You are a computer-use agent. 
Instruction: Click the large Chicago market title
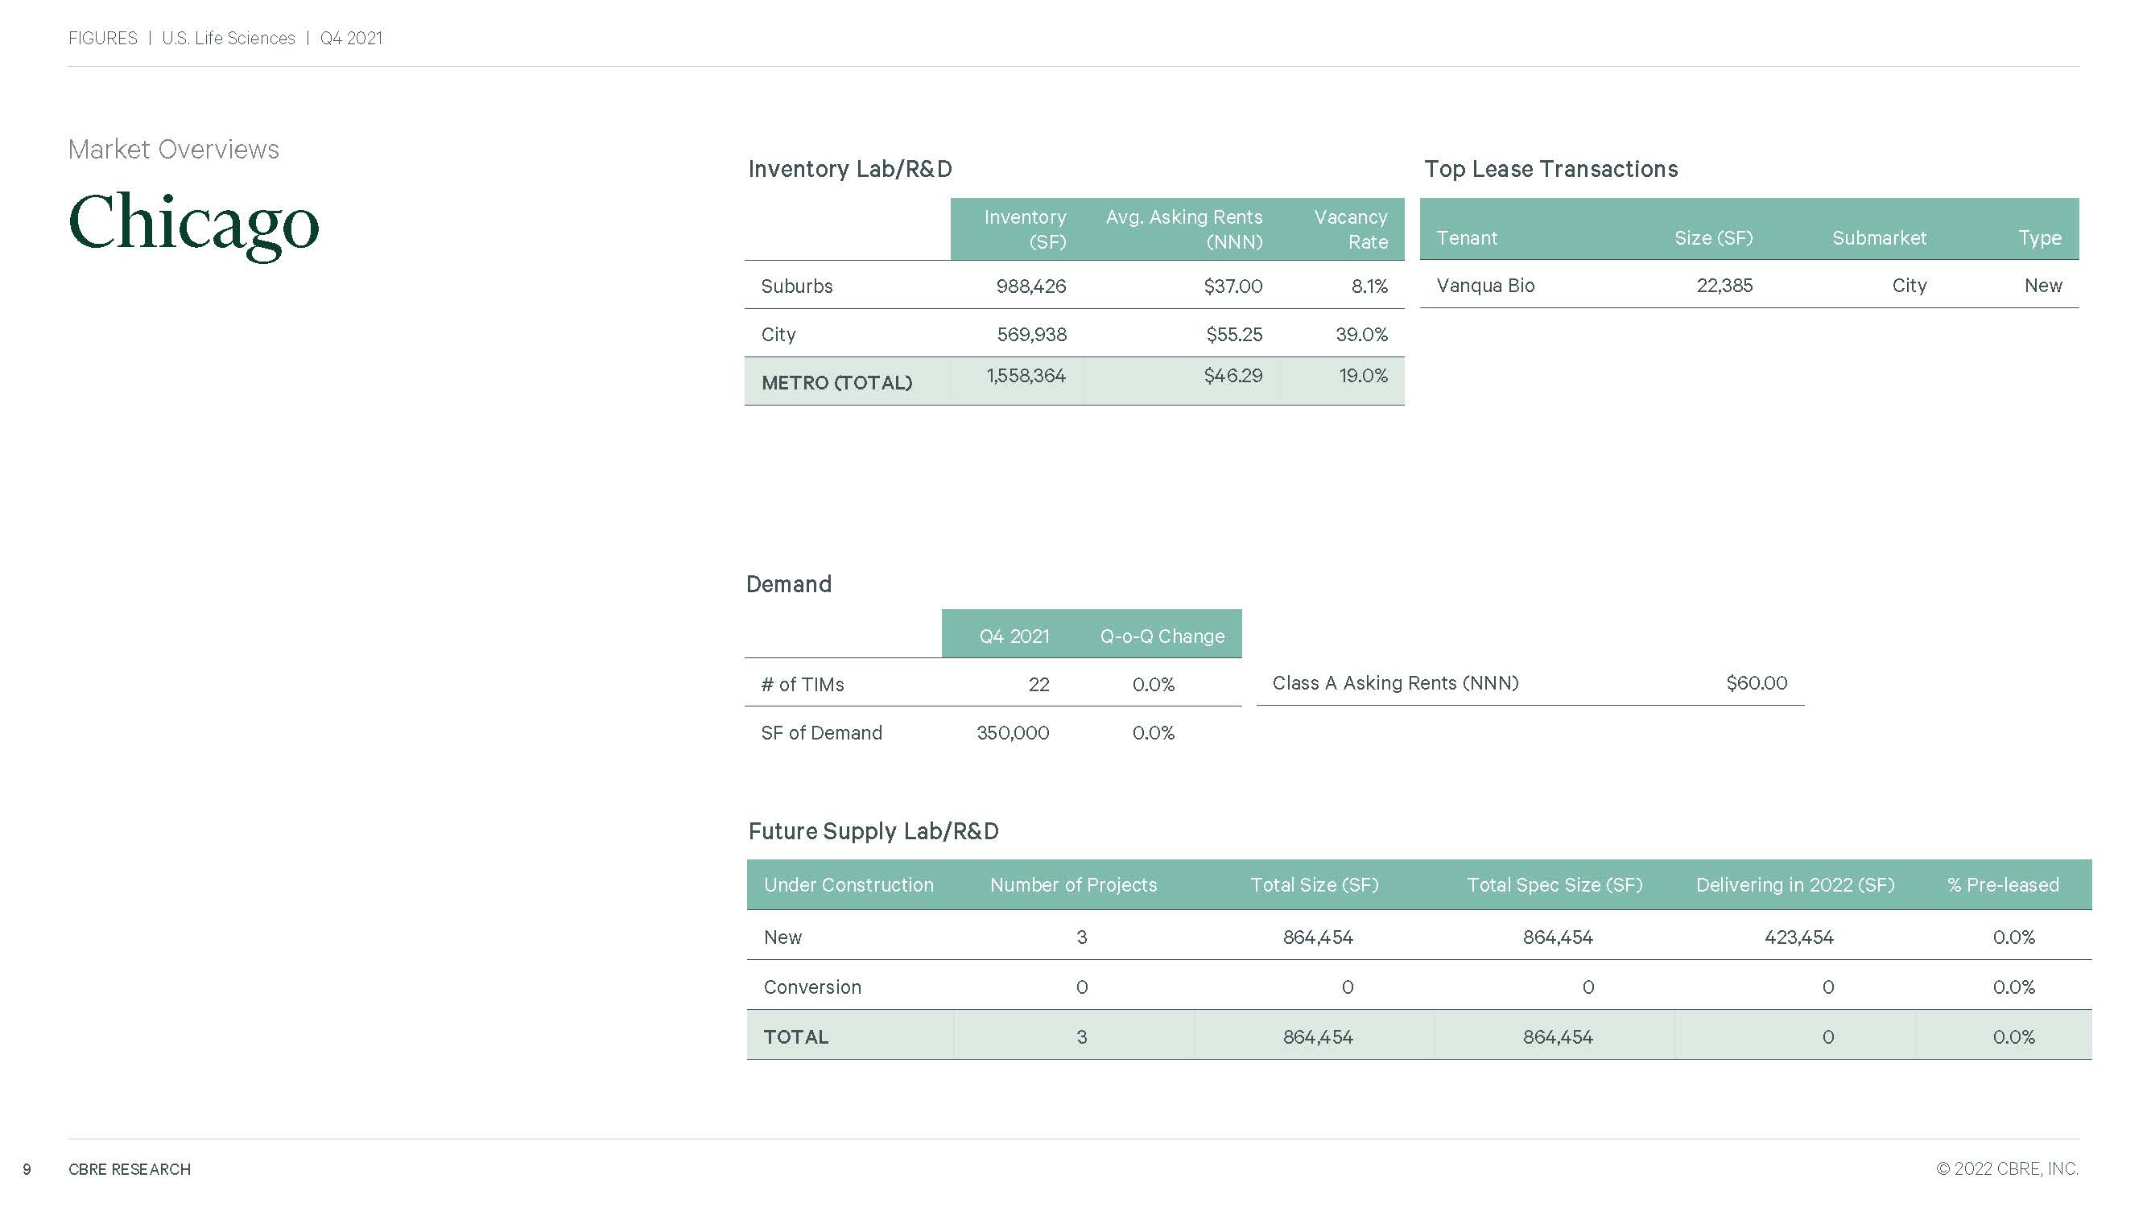[193, 223]
